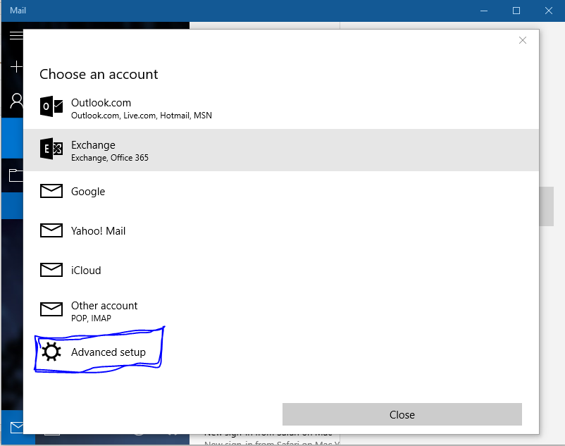Click the Advanced setup gear icon
The height and width of the screenshot is (446, 565).
coord(51,351)
